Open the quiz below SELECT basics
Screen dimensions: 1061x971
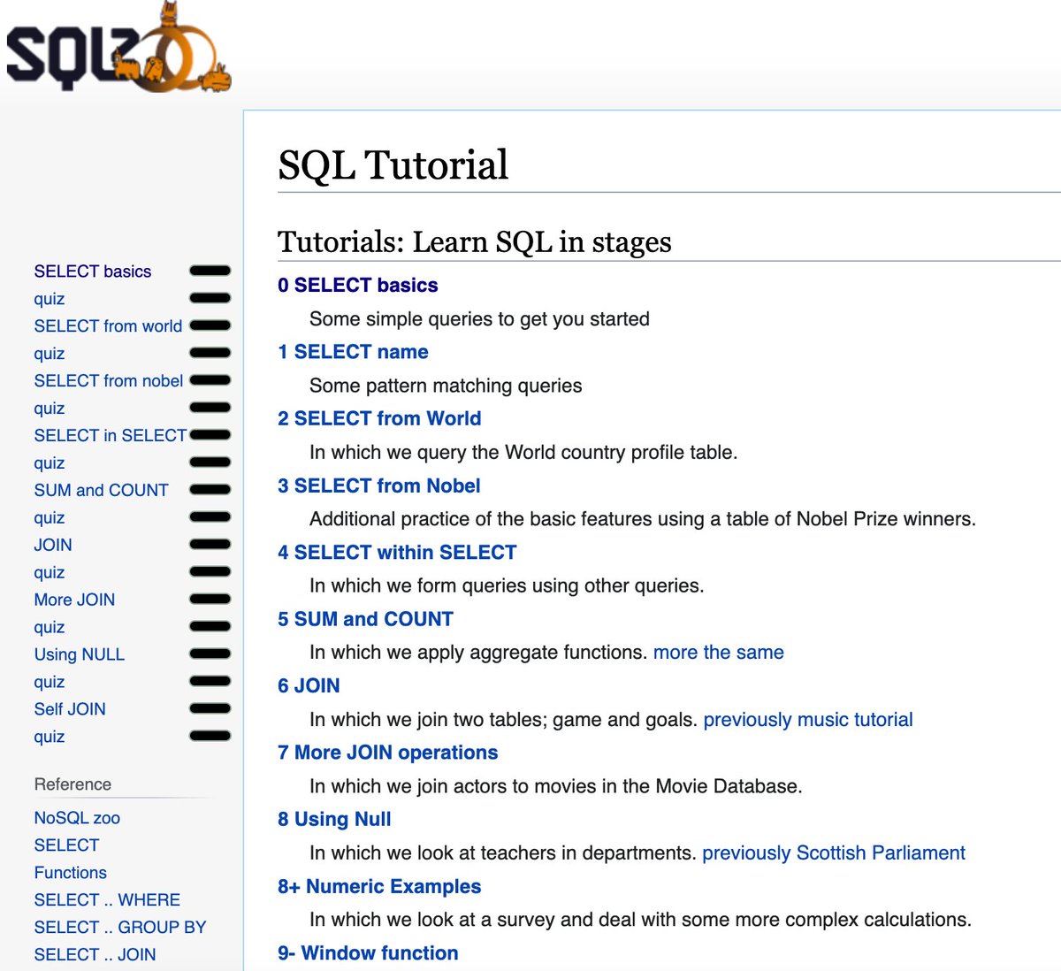49,299
